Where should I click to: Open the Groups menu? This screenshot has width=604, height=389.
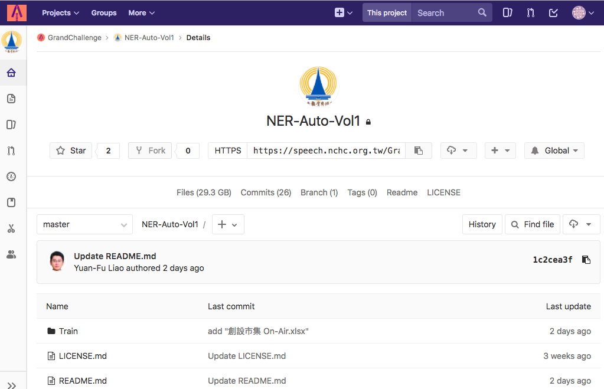(103, 12)
